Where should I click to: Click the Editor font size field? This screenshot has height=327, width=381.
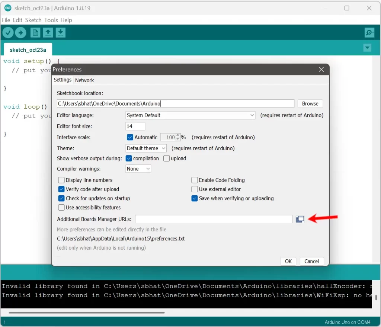[x=135, y=126]
